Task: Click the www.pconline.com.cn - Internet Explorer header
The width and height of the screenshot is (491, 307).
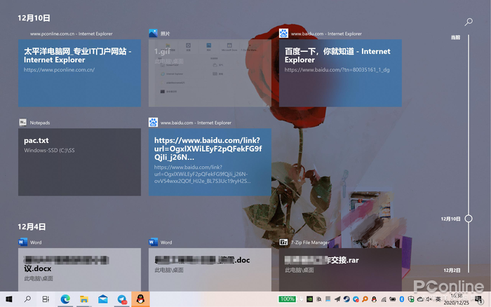Action: (x=71, y=34)
